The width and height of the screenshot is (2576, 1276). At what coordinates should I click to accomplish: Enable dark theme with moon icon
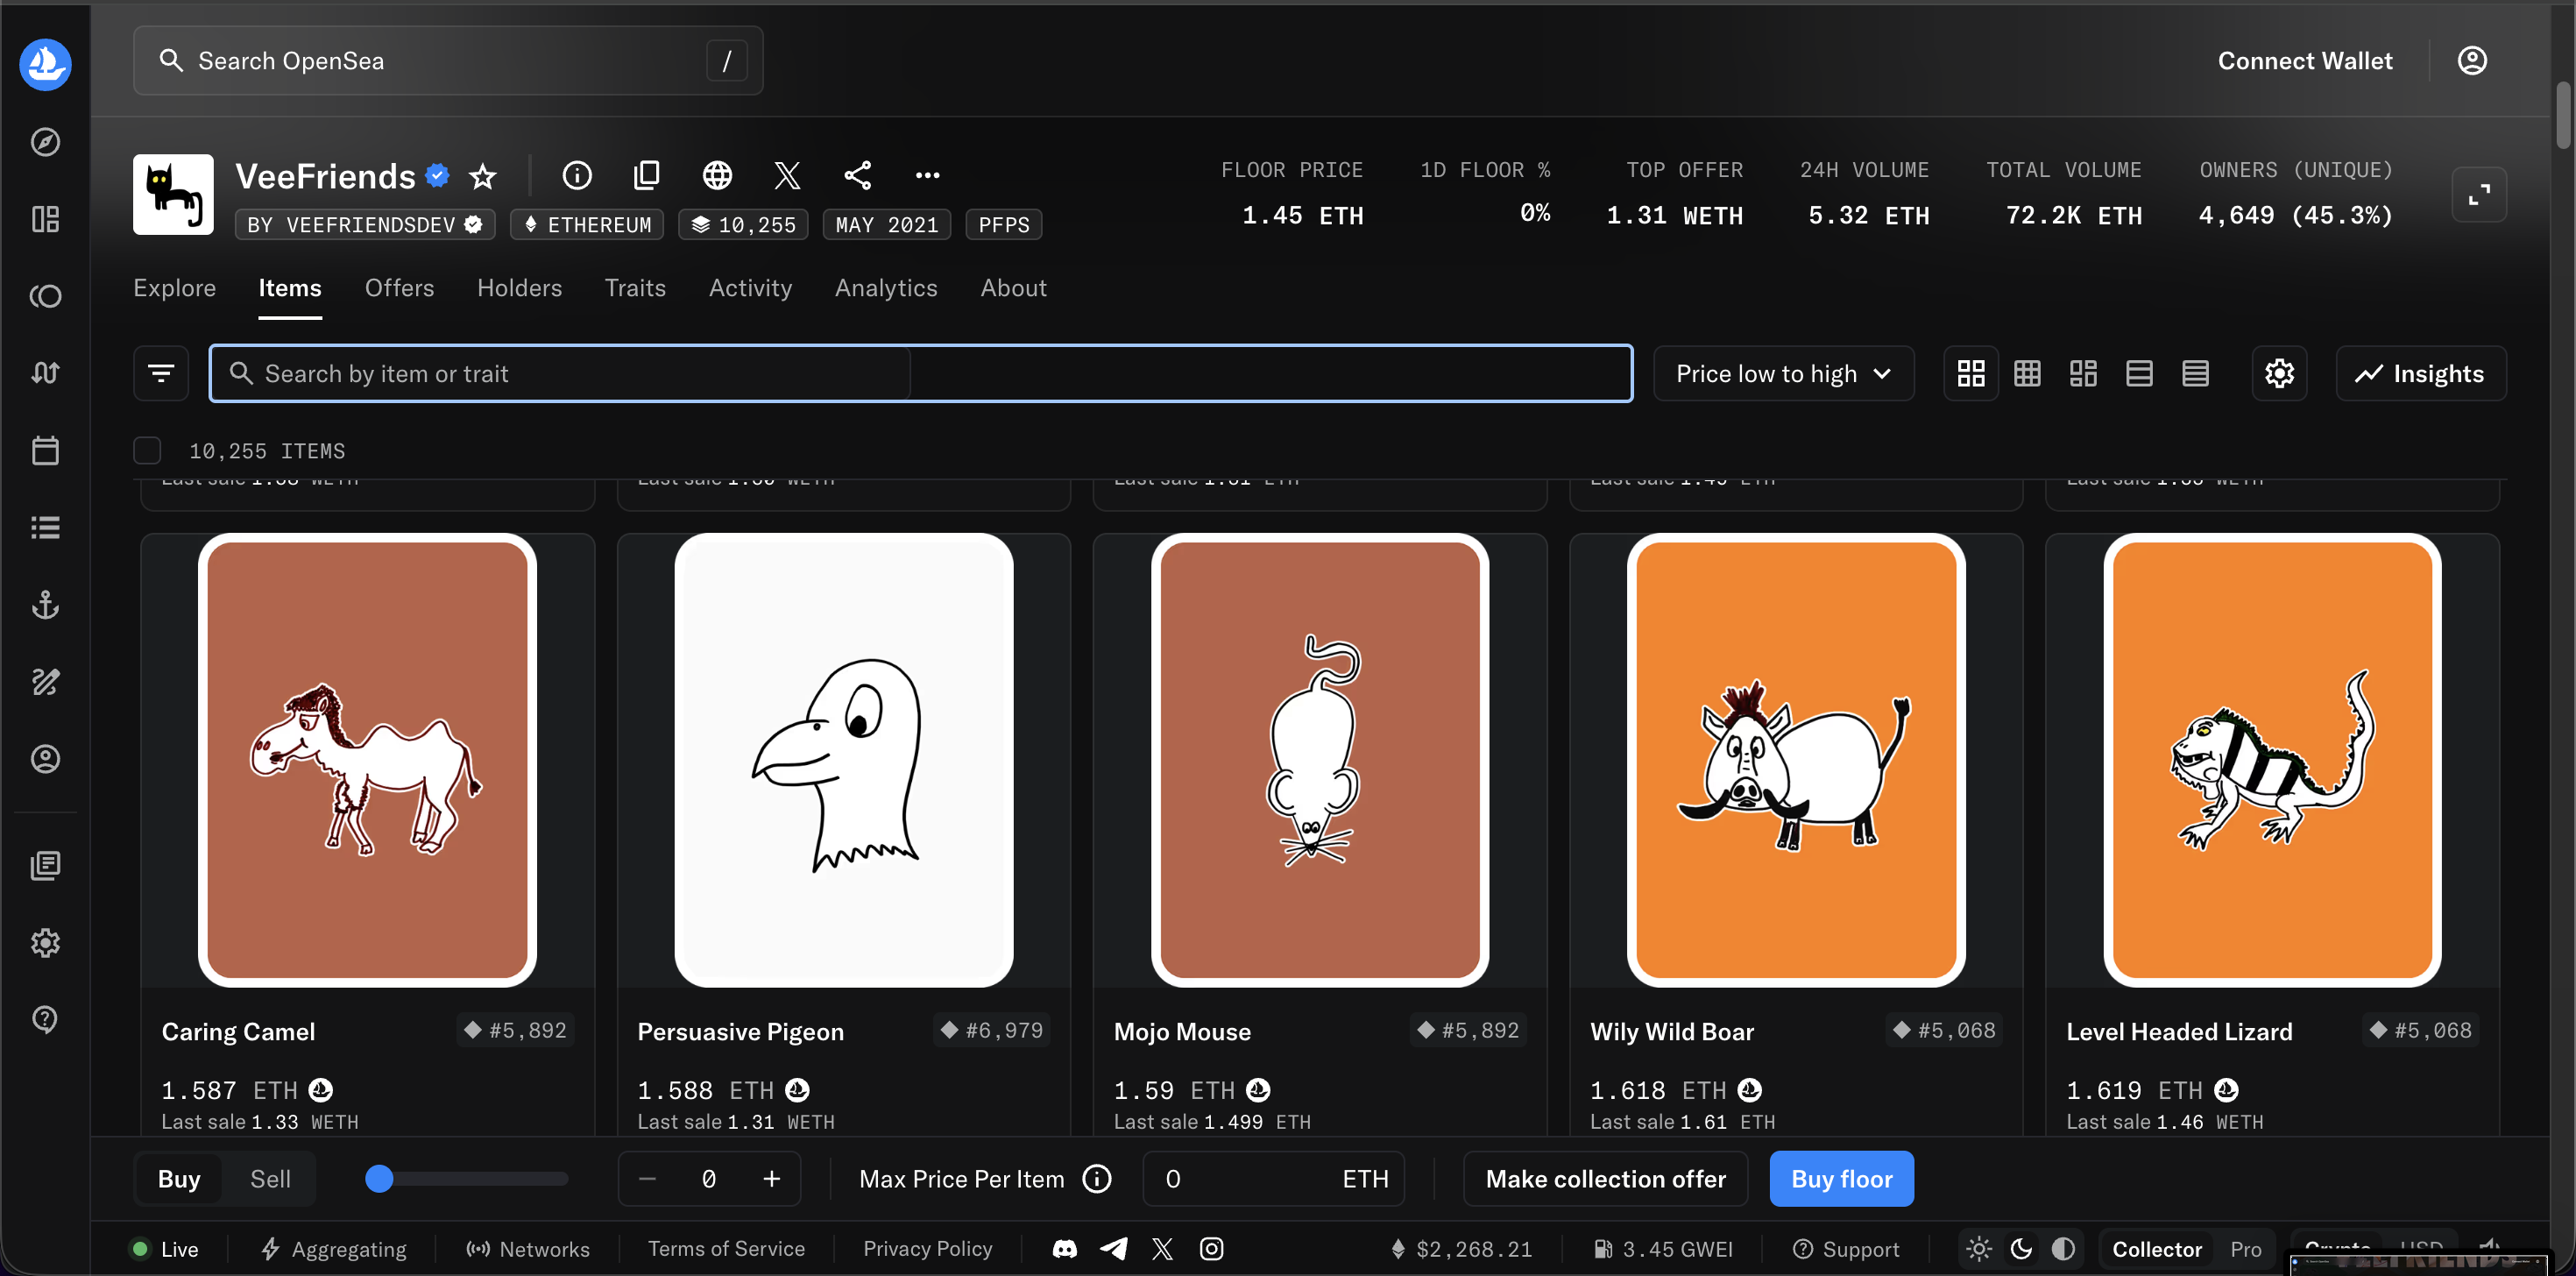point(2021,1249)
